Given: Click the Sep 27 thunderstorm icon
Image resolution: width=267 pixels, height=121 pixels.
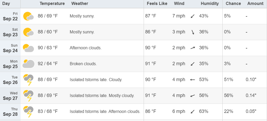Looking at the screenshot, I should [28, 96].
